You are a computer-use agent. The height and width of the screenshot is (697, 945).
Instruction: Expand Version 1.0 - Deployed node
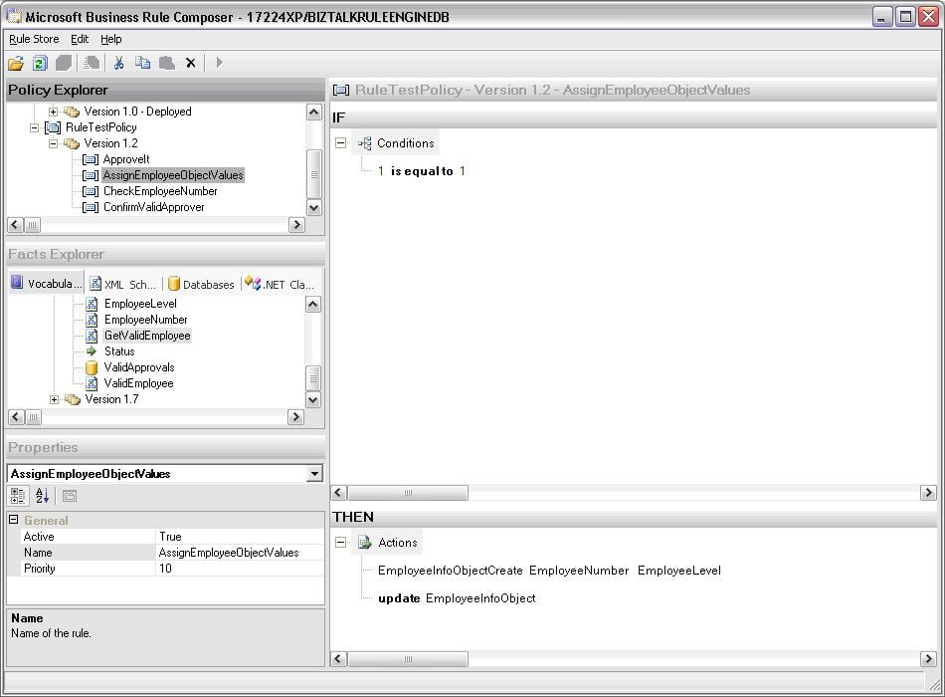tap(53, 112)
